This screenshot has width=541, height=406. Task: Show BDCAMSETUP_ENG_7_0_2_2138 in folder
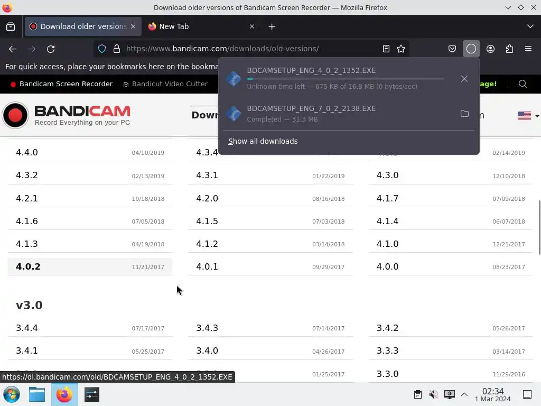tap(464, 114)
